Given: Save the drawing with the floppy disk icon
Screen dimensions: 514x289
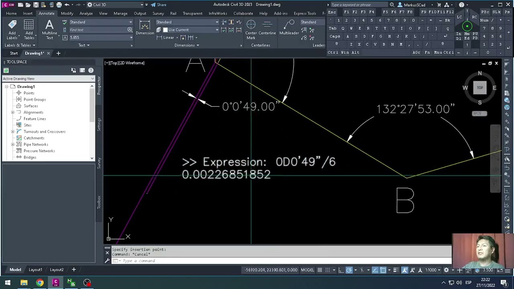Looking at the screenshot, I should [36, 5].
